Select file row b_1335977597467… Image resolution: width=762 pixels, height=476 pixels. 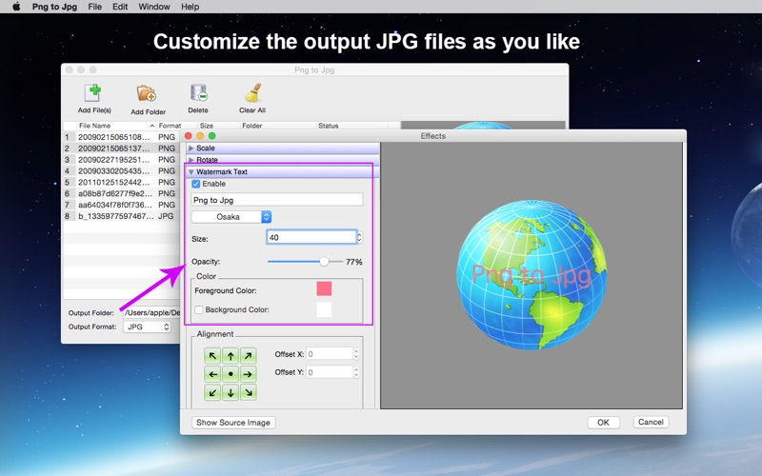tap(122, 216)
